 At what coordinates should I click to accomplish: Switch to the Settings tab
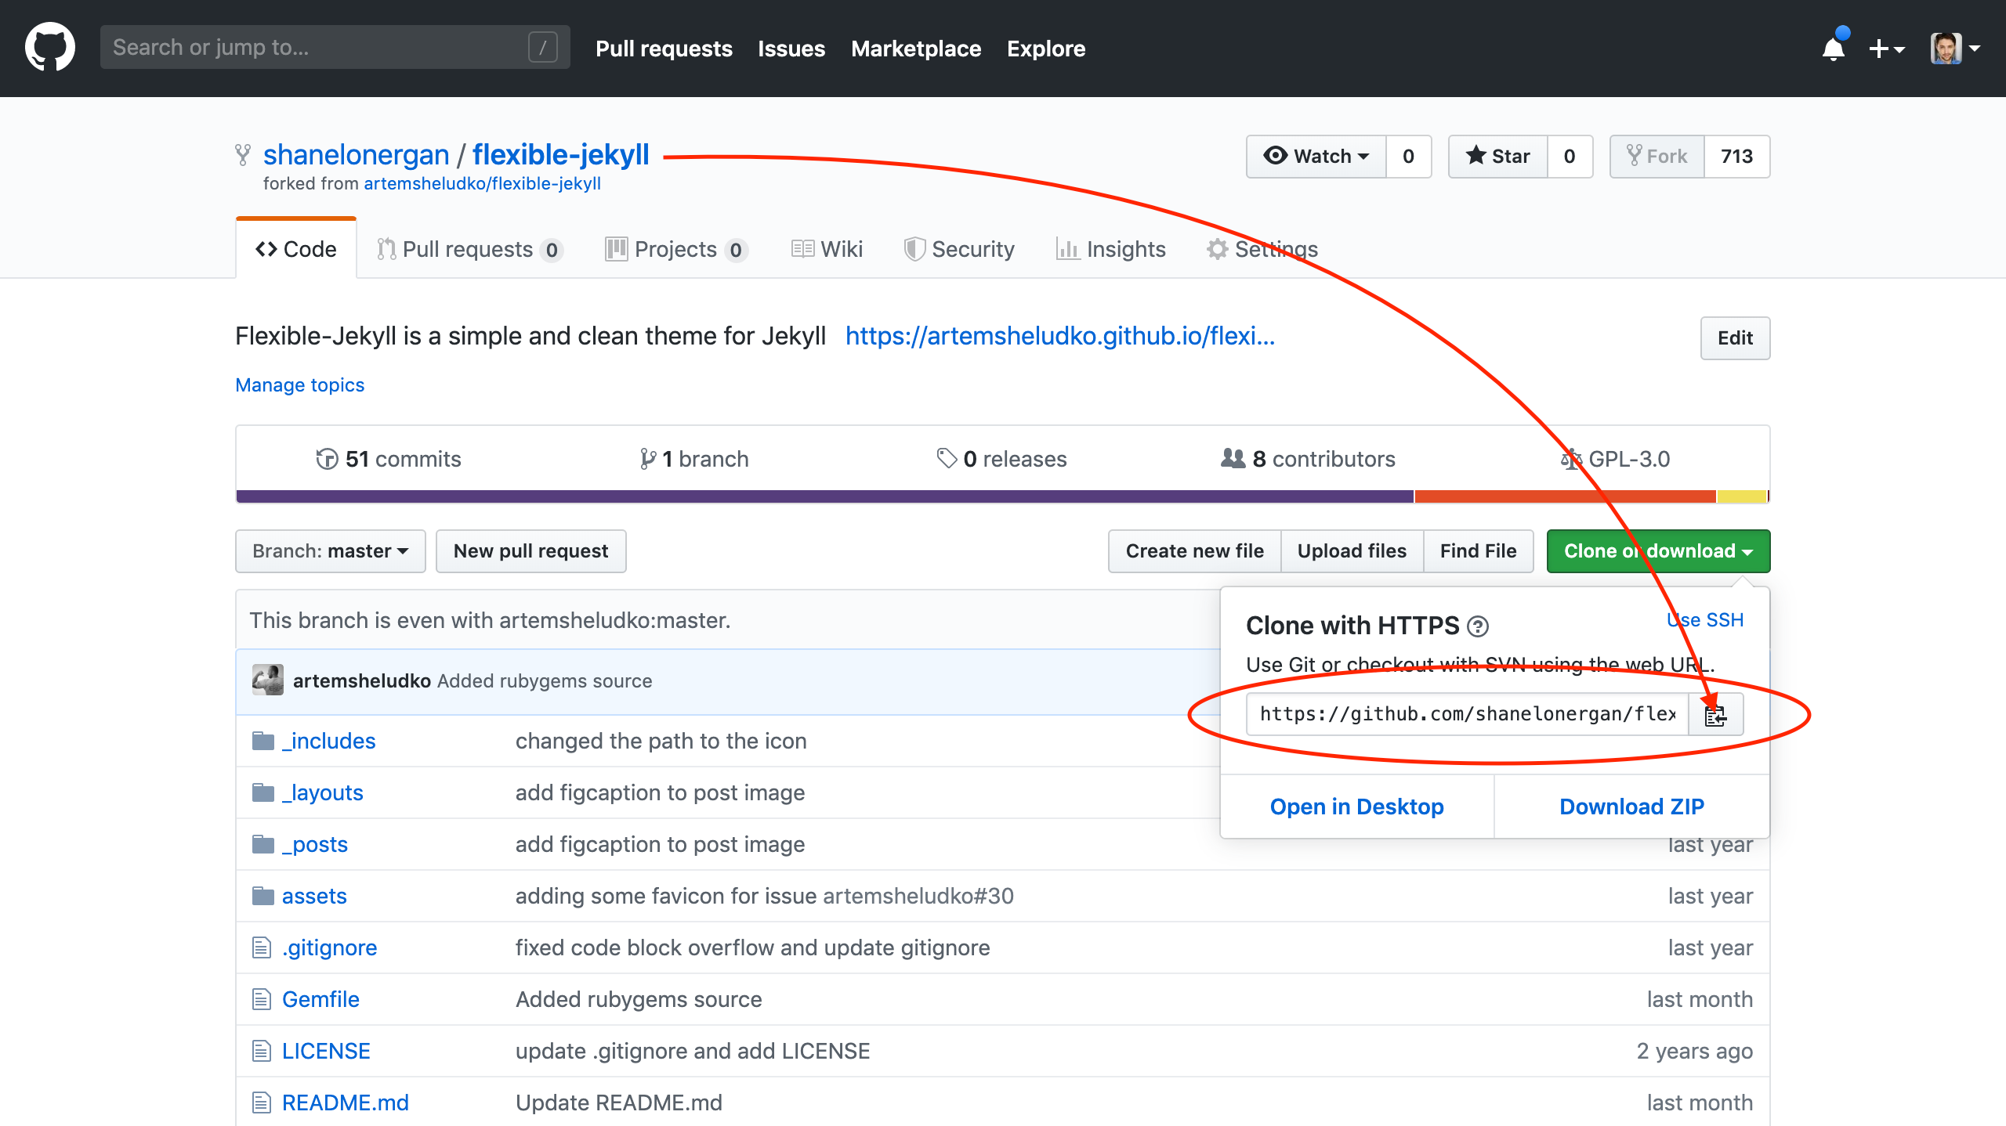coord(1262,249)
